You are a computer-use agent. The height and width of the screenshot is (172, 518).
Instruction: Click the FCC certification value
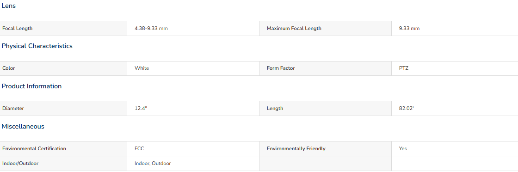click(x=139, y=148)
